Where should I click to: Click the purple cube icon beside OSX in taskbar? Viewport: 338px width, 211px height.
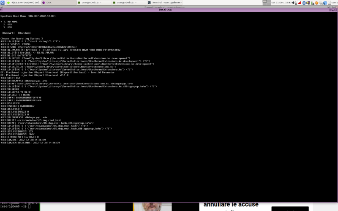[x=44, y=3]
